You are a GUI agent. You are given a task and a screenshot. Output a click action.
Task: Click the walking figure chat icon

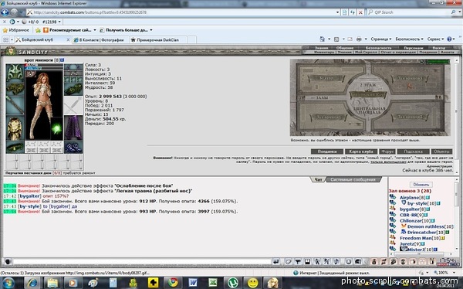[317, 262]
